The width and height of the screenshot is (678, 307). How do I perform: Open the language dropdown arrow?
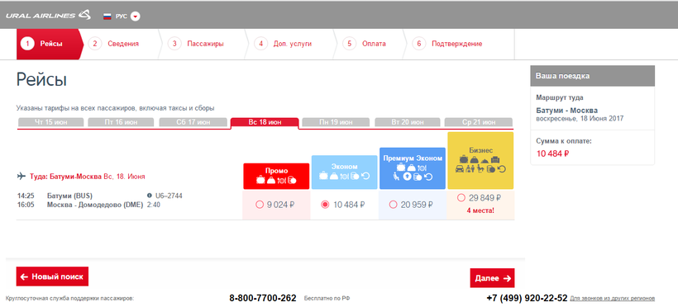pos(136,17)
